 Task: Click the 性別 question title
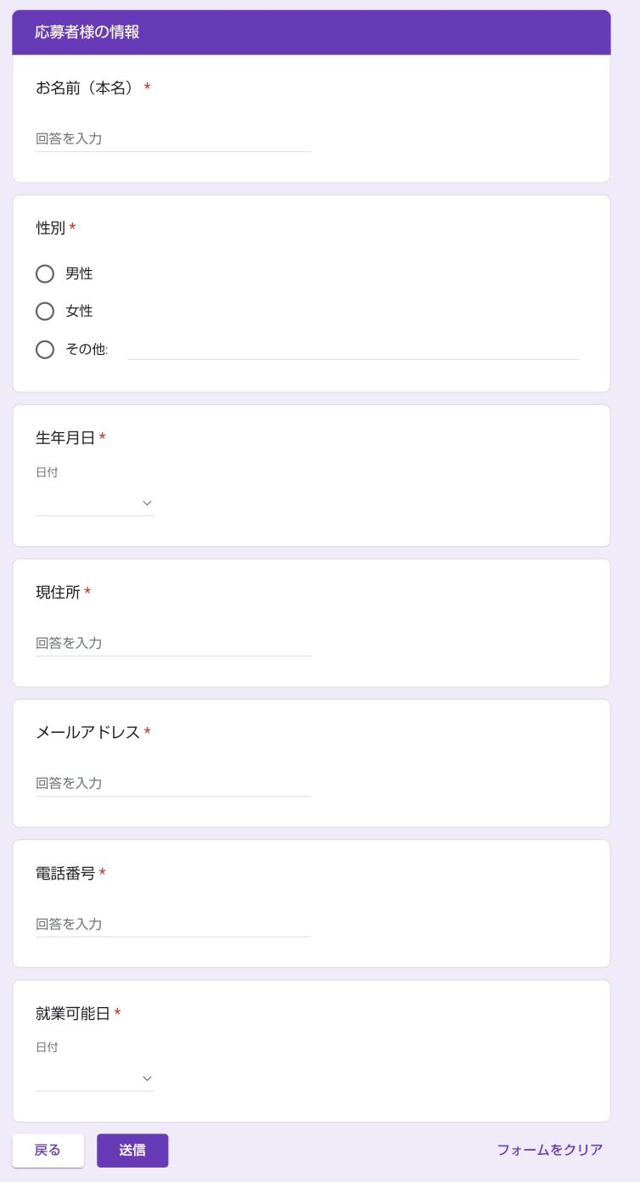pos(51,228)
